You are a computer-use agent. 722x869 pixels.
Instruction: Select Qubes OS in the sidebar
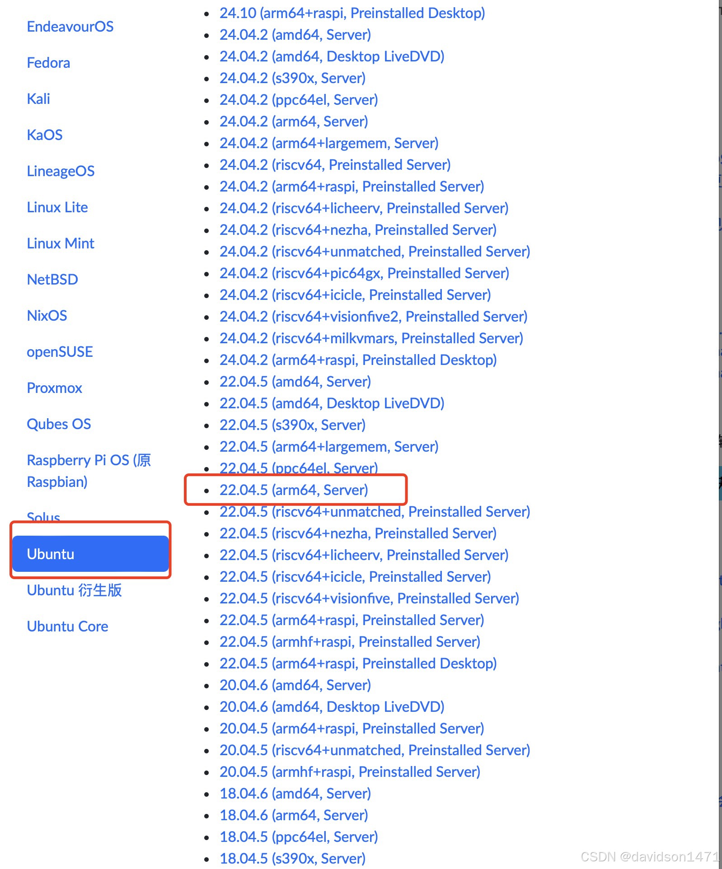click(59, 424)
